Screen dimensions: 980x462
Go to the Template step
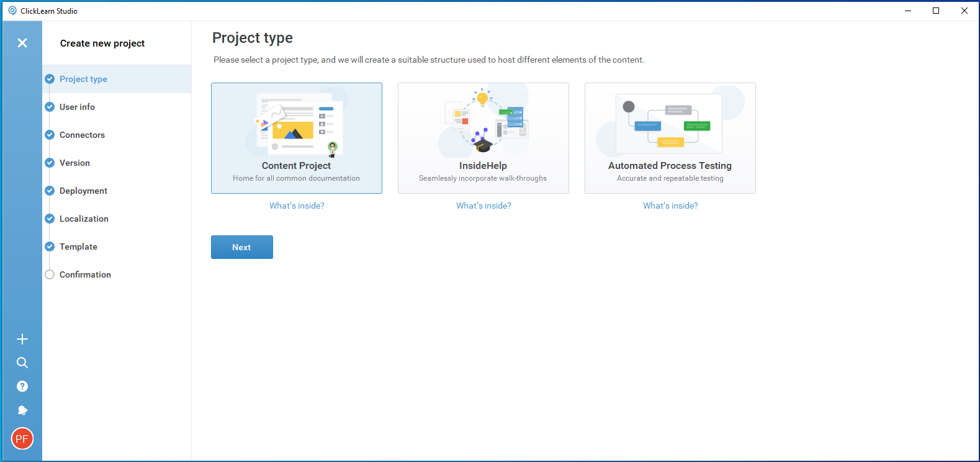coord(117,247)
